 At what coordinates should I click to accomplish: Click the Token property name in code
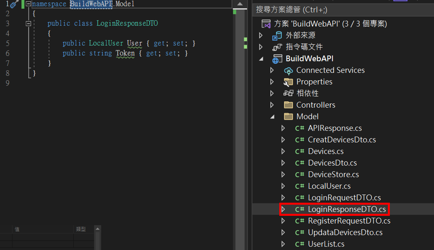[x=125, y=53]
